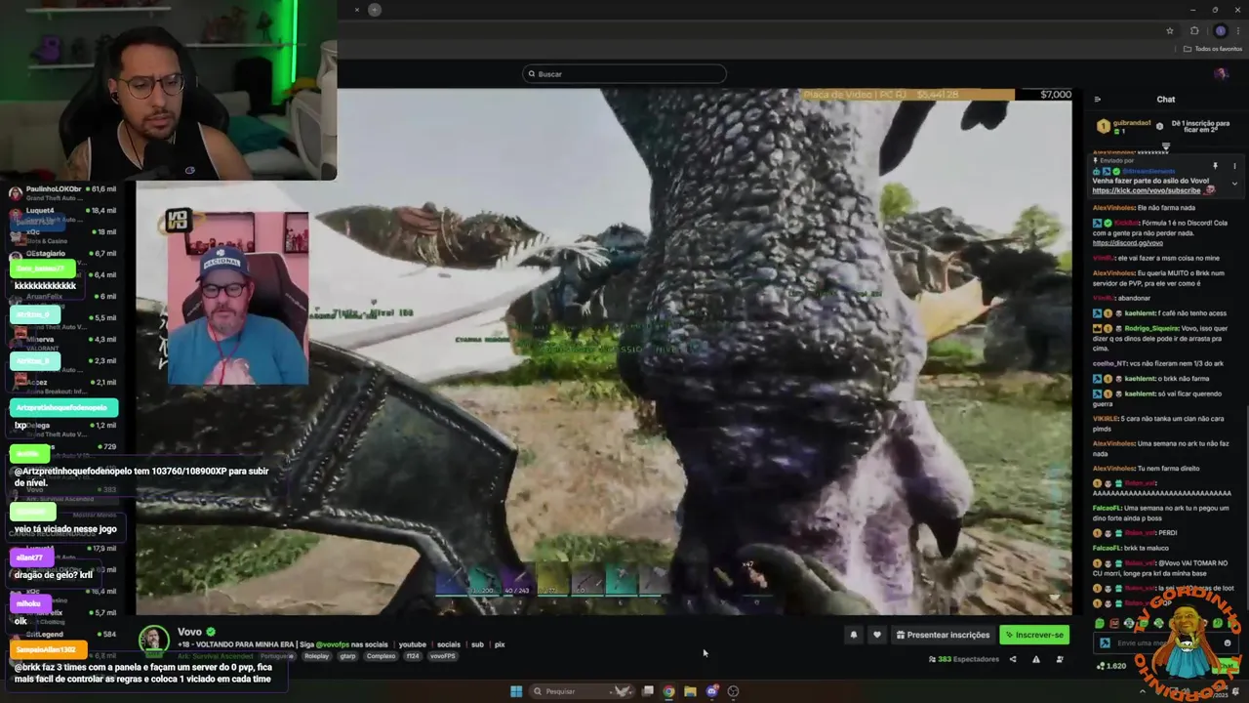The image size is (1249, 703).
Task: Click the heart follow icon under the stream
Action: [x=876, y=635]
